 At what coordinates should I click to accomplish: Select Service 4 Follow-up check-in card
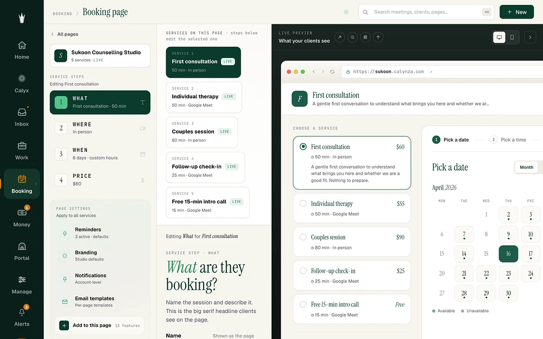(x=205, y=167)
